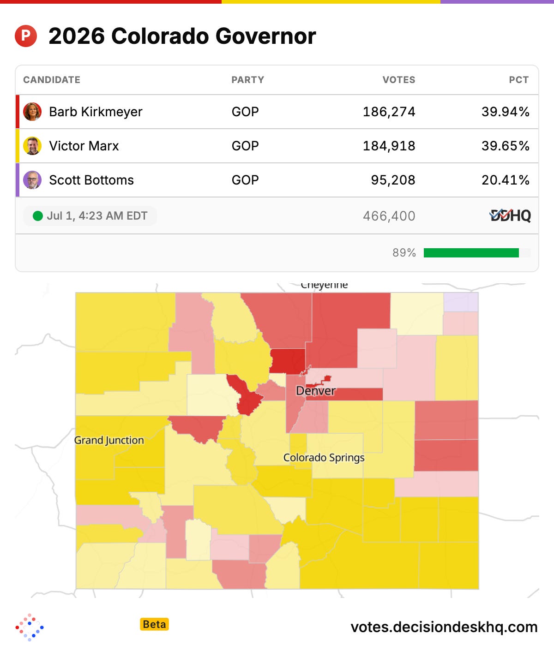Click Grand Junction label on the map

(x=109, y=440)
